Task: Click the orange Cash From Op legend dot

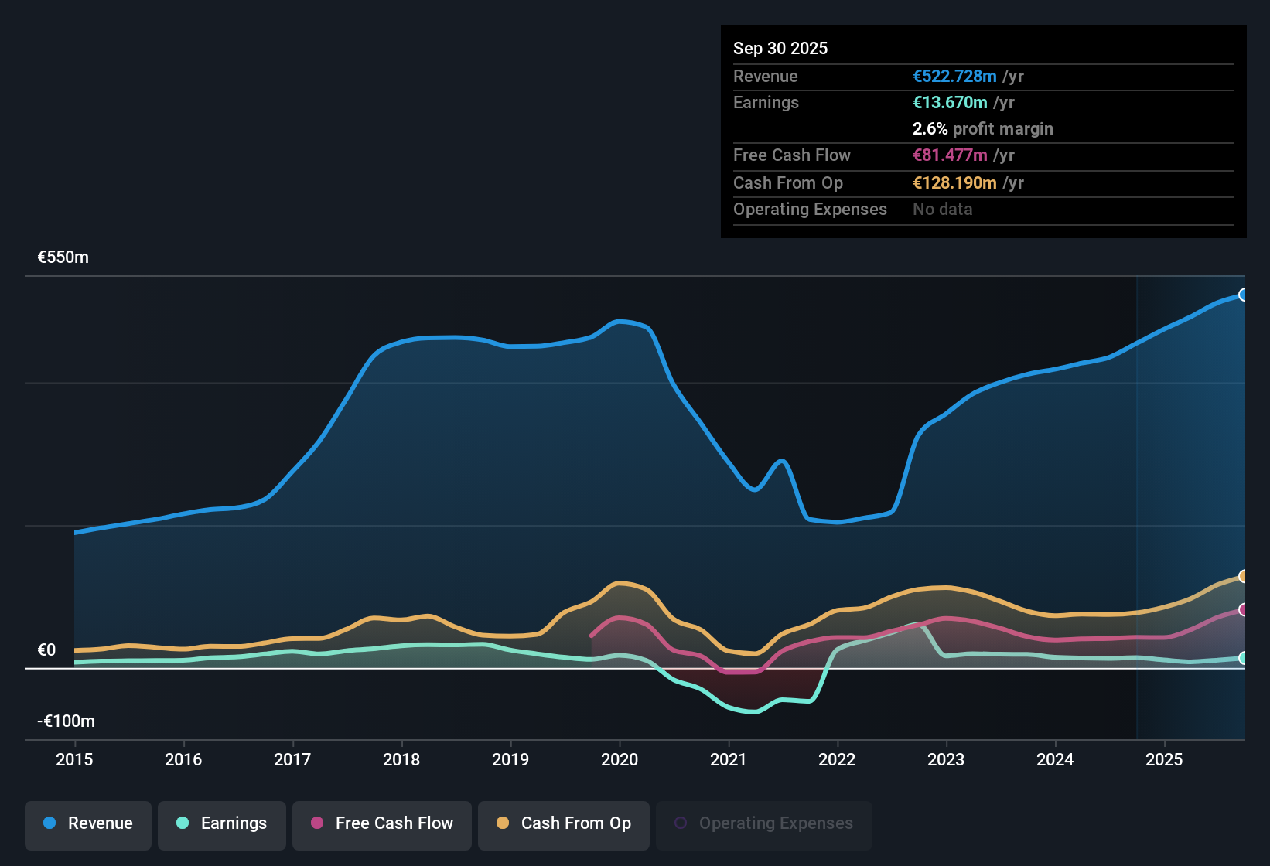Action: [x=503, y=823]
